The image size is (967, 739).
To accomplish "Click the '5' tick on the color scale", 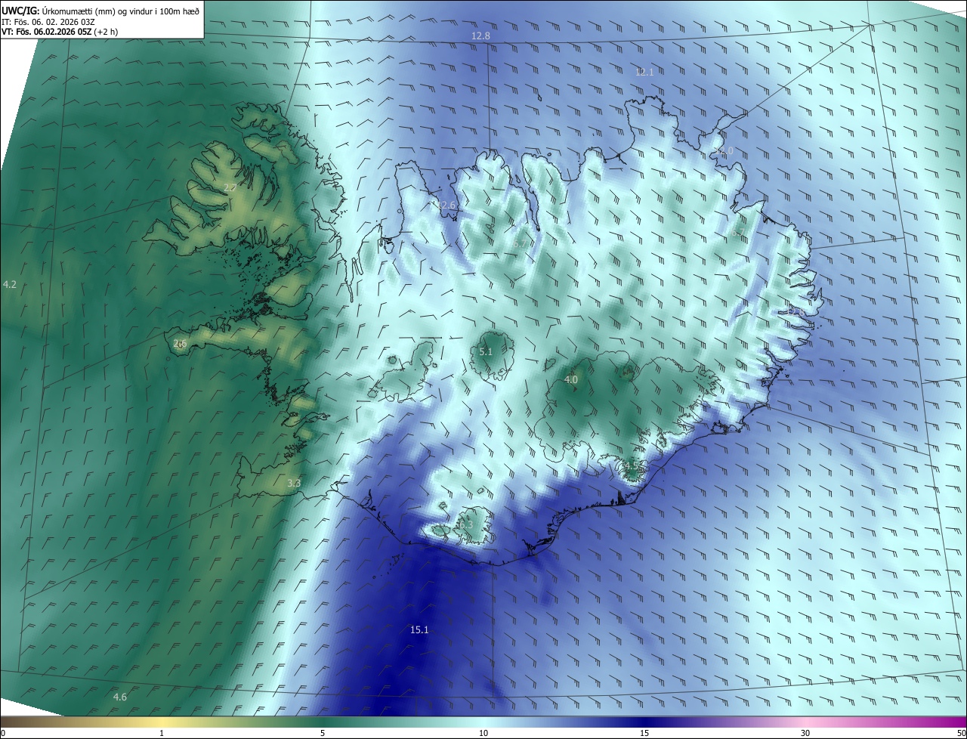I will point(323,734).
